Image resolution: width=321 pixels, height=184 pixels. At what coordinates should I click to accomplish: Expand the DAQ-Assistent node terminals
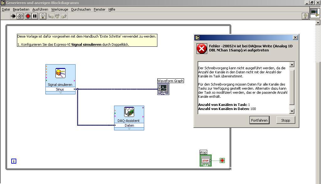point(129,129)
